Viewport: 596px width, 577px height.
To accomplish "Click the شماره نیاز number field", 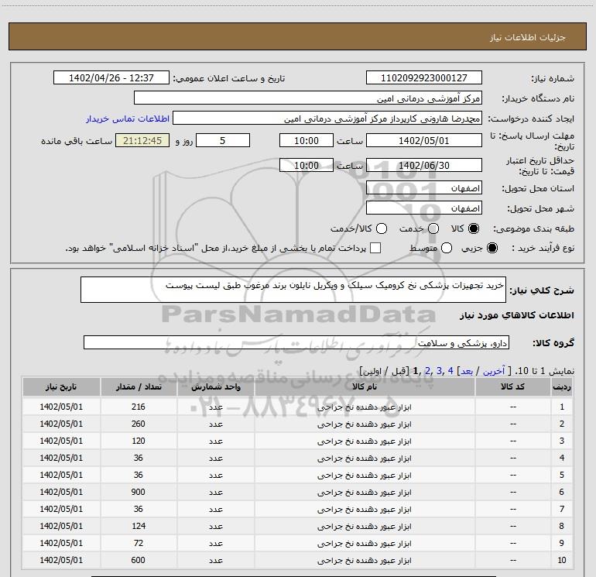I will (424, 77).
